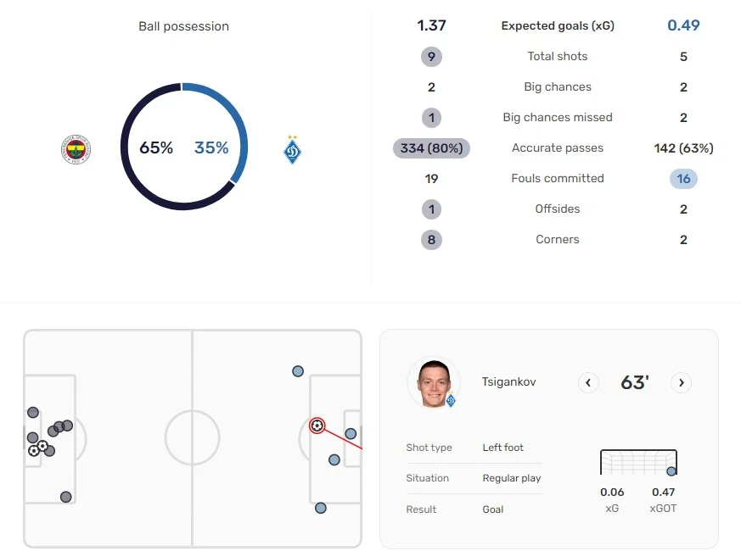Screen dimensions: 741x551
Task: Click the shot placement dot in the goal frame
Action: click(671, 471)
